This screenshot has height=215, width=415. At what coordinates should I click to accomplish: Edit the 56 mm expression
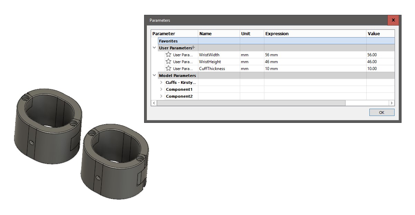click(315, 55)
